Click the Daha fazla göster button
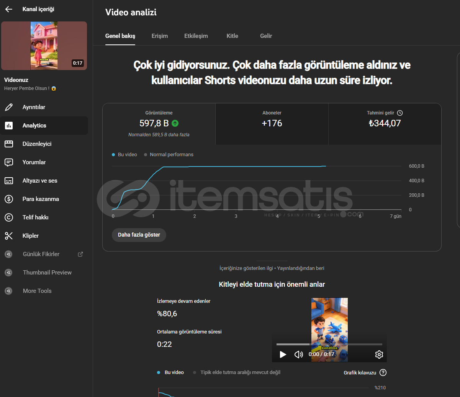Screen dimensions: 460x397 [139, 235]
